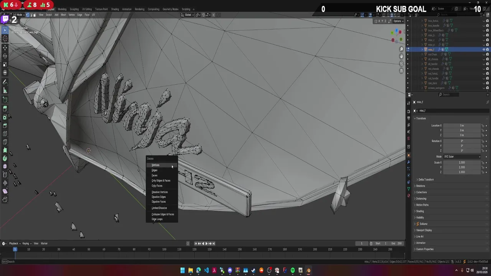491x276 pixels.
Task: Expand Delta Transform section
Action: (425, 179)
